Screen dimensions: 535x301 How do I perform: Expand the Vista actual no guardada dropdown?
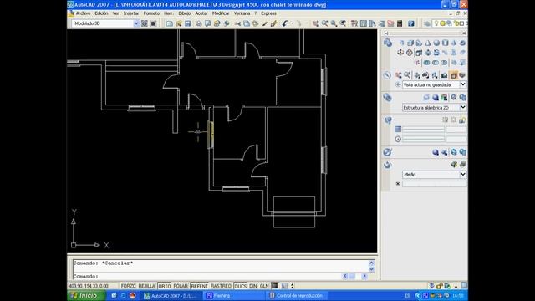pos(463,84)
